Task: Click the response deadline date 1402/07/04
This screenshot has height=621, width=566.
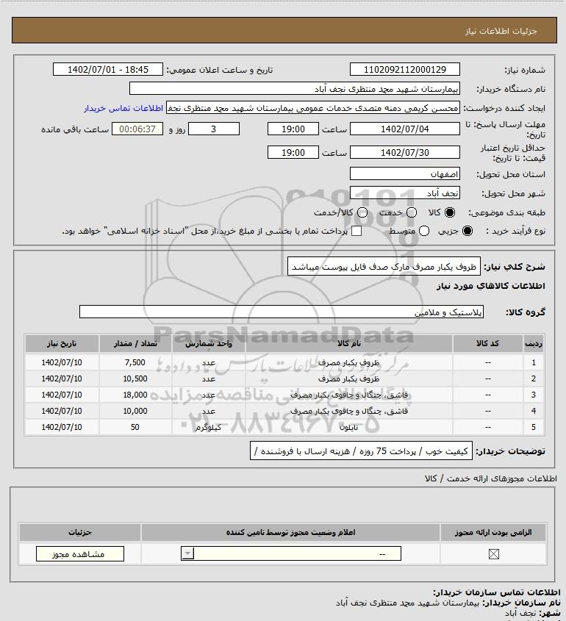Action: tap(405, 129)
